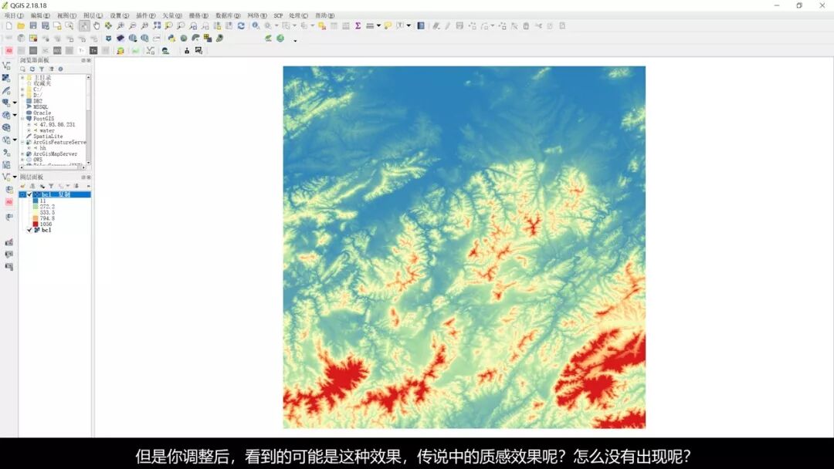Expand the ArcGisMapServer node

coord(22,154)
